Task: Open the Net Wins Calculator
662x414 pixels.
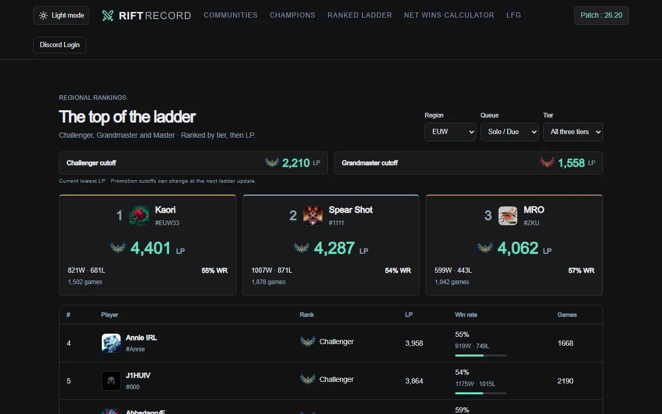Action: (x=449, y=16)
